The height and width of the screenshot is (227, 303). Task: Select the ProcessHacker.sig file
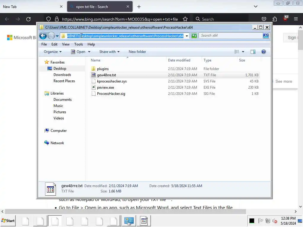(x=111, y=94)
